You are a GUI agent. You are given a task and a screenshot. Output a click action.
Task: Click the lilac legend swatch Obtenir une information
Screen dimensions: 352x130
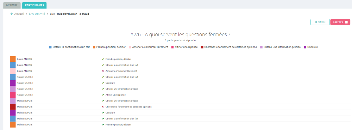(x=261, y=47)
